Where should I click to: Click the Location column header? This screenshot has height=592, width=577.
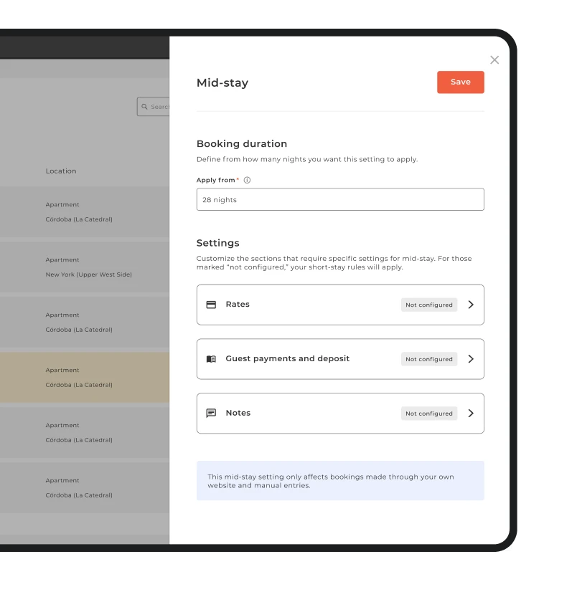click(x=61, y=171)
